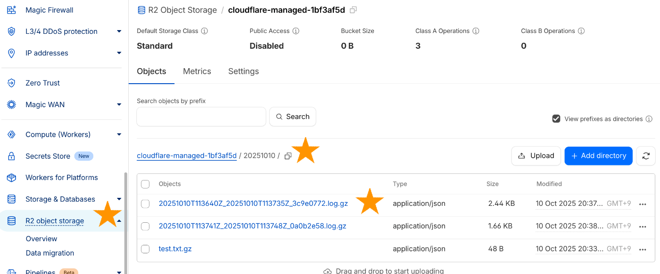Open the Zero Trust menu item
Viewport: 660px width, 274px height.
[43, 83]
